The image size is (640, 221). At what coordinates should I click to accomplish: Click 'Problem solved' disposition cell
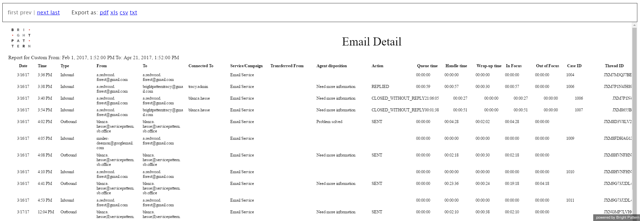click(x=330, y=122)
